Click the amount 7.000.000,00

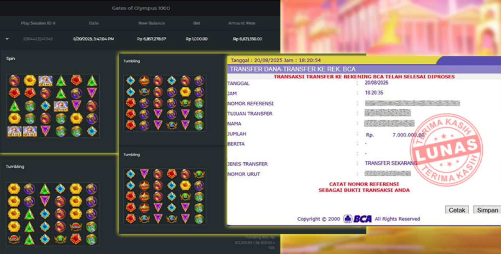[x=409, y=135]
